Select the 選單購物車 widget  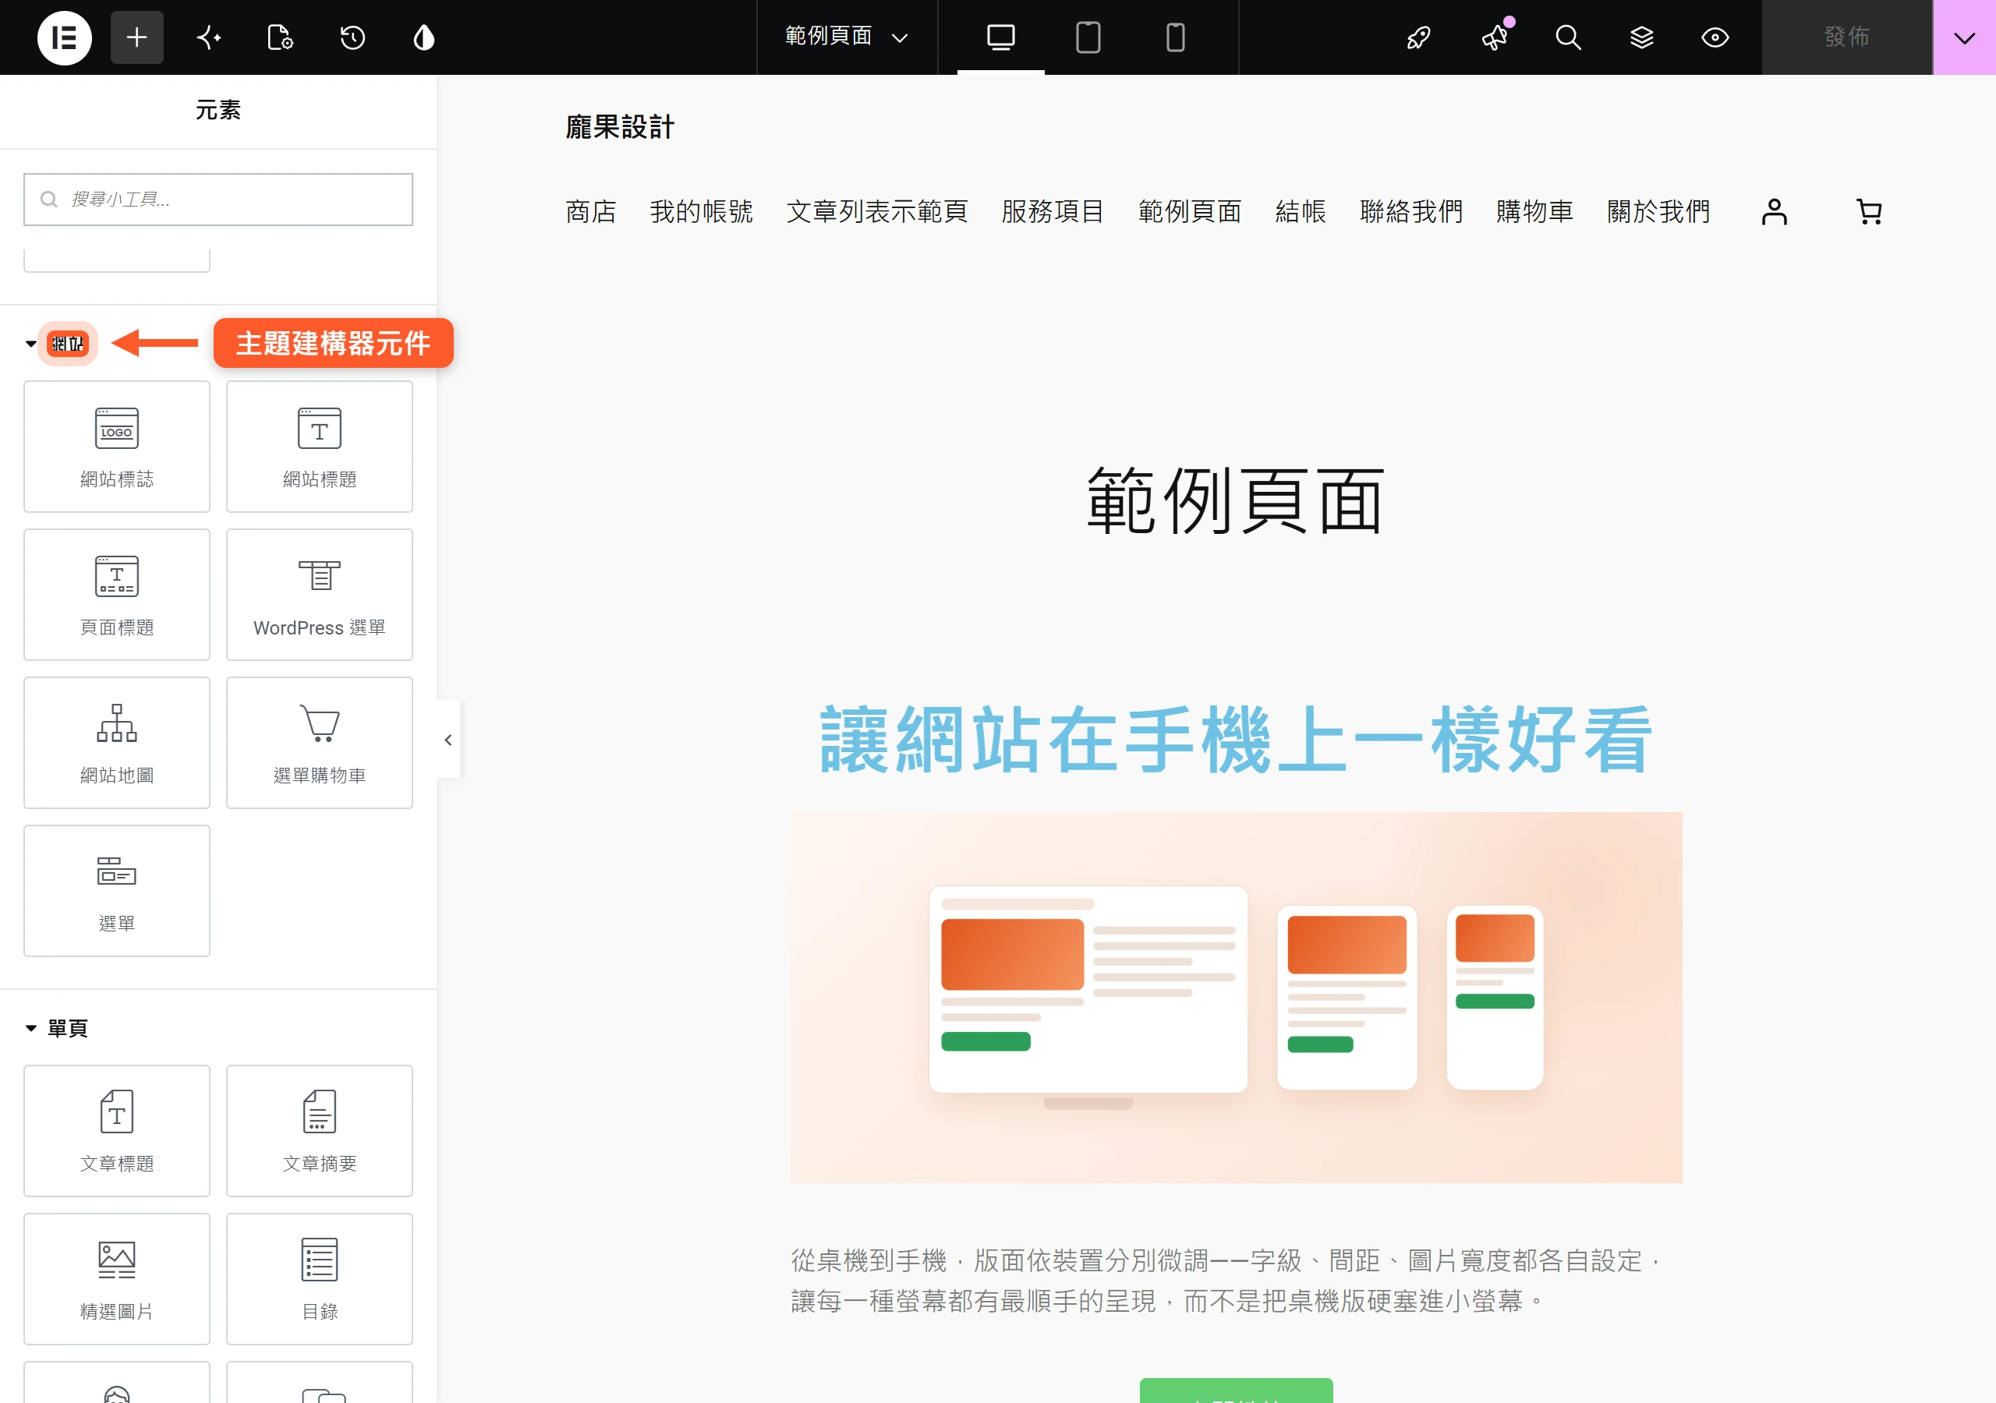(x=319, y=744)
